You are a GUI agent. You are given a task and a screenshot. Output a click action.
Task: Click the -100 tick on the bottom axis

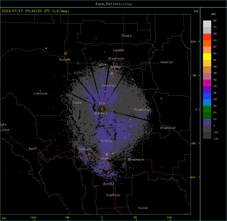pyautogui.click(x=33, y=217)
